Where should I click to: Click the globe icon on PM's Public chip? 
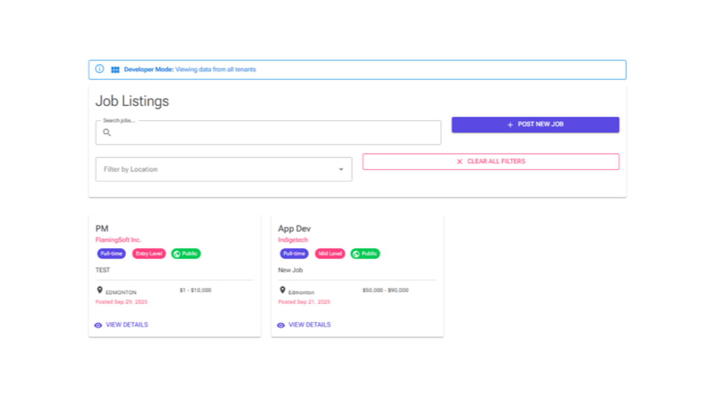177,254
